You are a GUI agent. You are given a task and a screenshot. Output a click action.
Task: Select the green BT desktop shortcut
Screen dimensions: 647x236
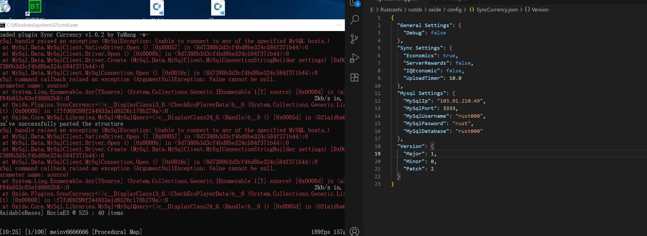pyautogui.click(x=35, y=7)
